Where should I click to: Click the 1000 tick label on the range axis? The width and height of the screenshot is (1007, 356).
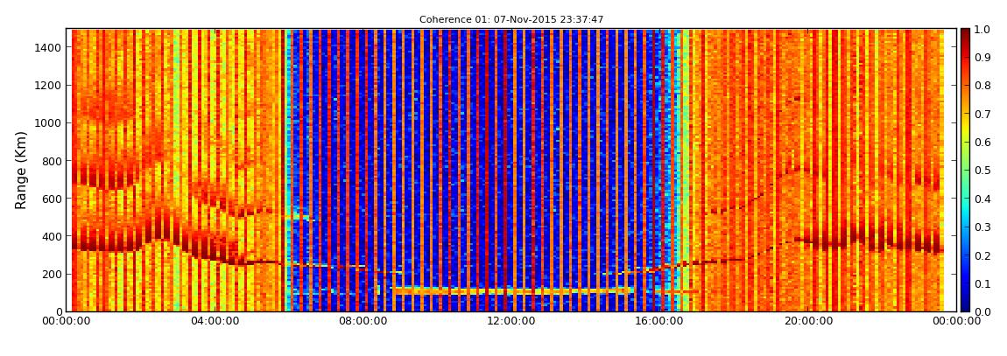coord(49,123)
